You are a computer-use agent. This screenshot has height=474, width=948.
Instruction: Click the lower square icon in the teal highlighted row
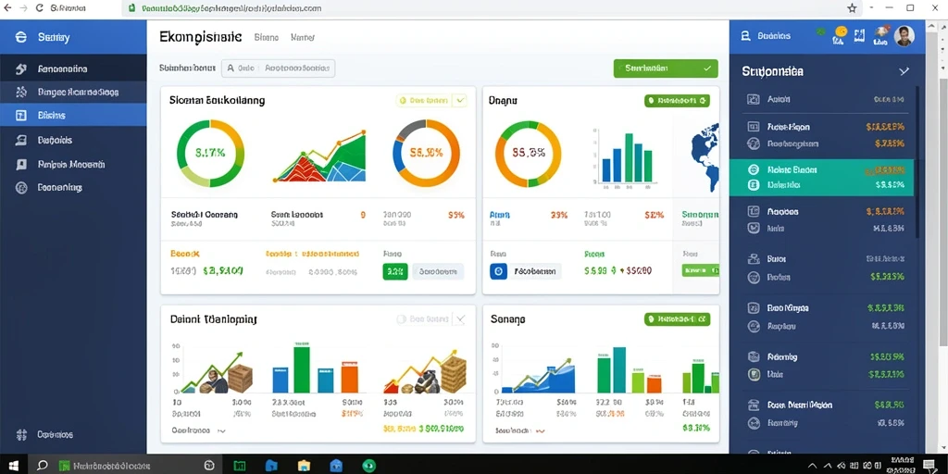point(754,185)
